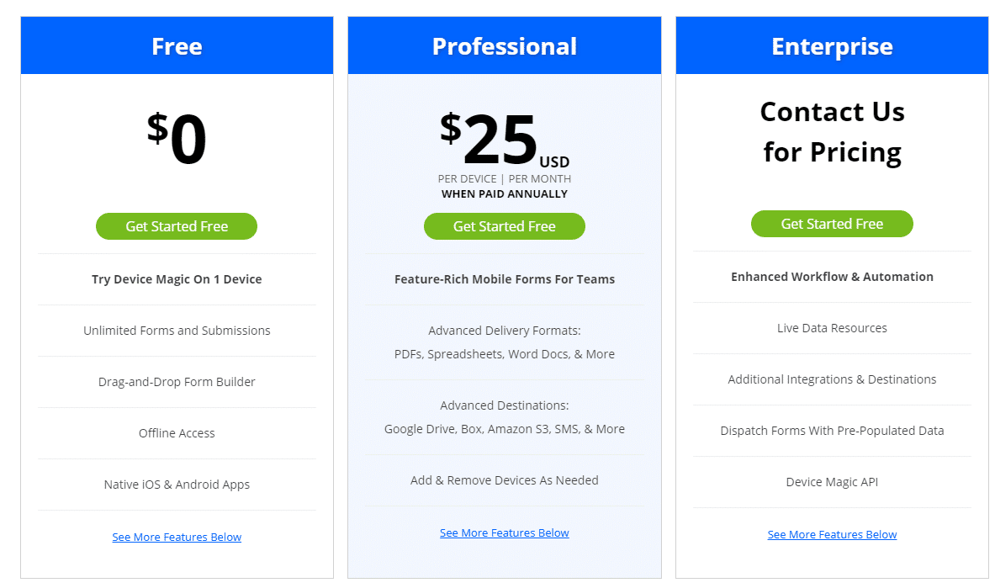995x588 pixels.
Task: Open See More Features Below in the Professional column
Action: pyautogui.click(x=504, y=532)
